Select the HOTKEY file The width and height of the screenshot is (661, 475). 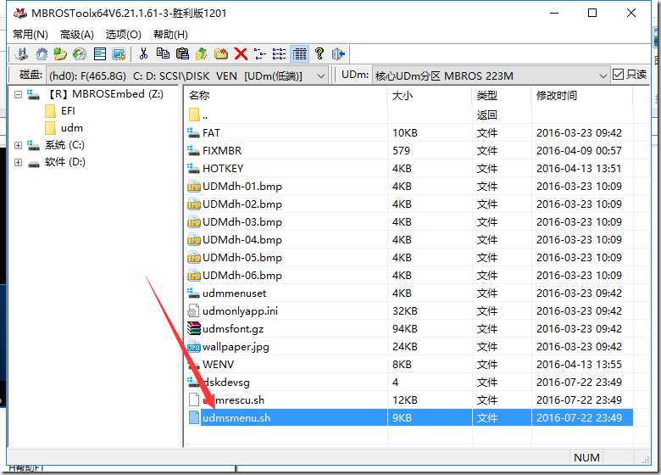223,168
